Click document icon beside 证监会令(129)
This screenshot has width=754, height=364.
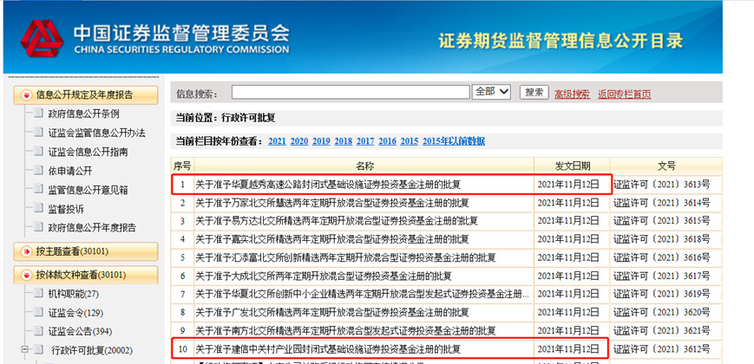[x=37, y=313]
